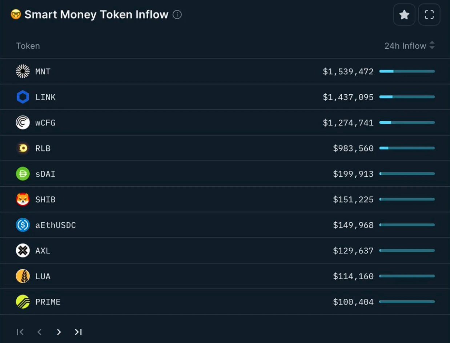Image resolution: width=450 pixels, height=343 pixels.
Task: Go to the previous page arrow
Action: tap(40, 332)
